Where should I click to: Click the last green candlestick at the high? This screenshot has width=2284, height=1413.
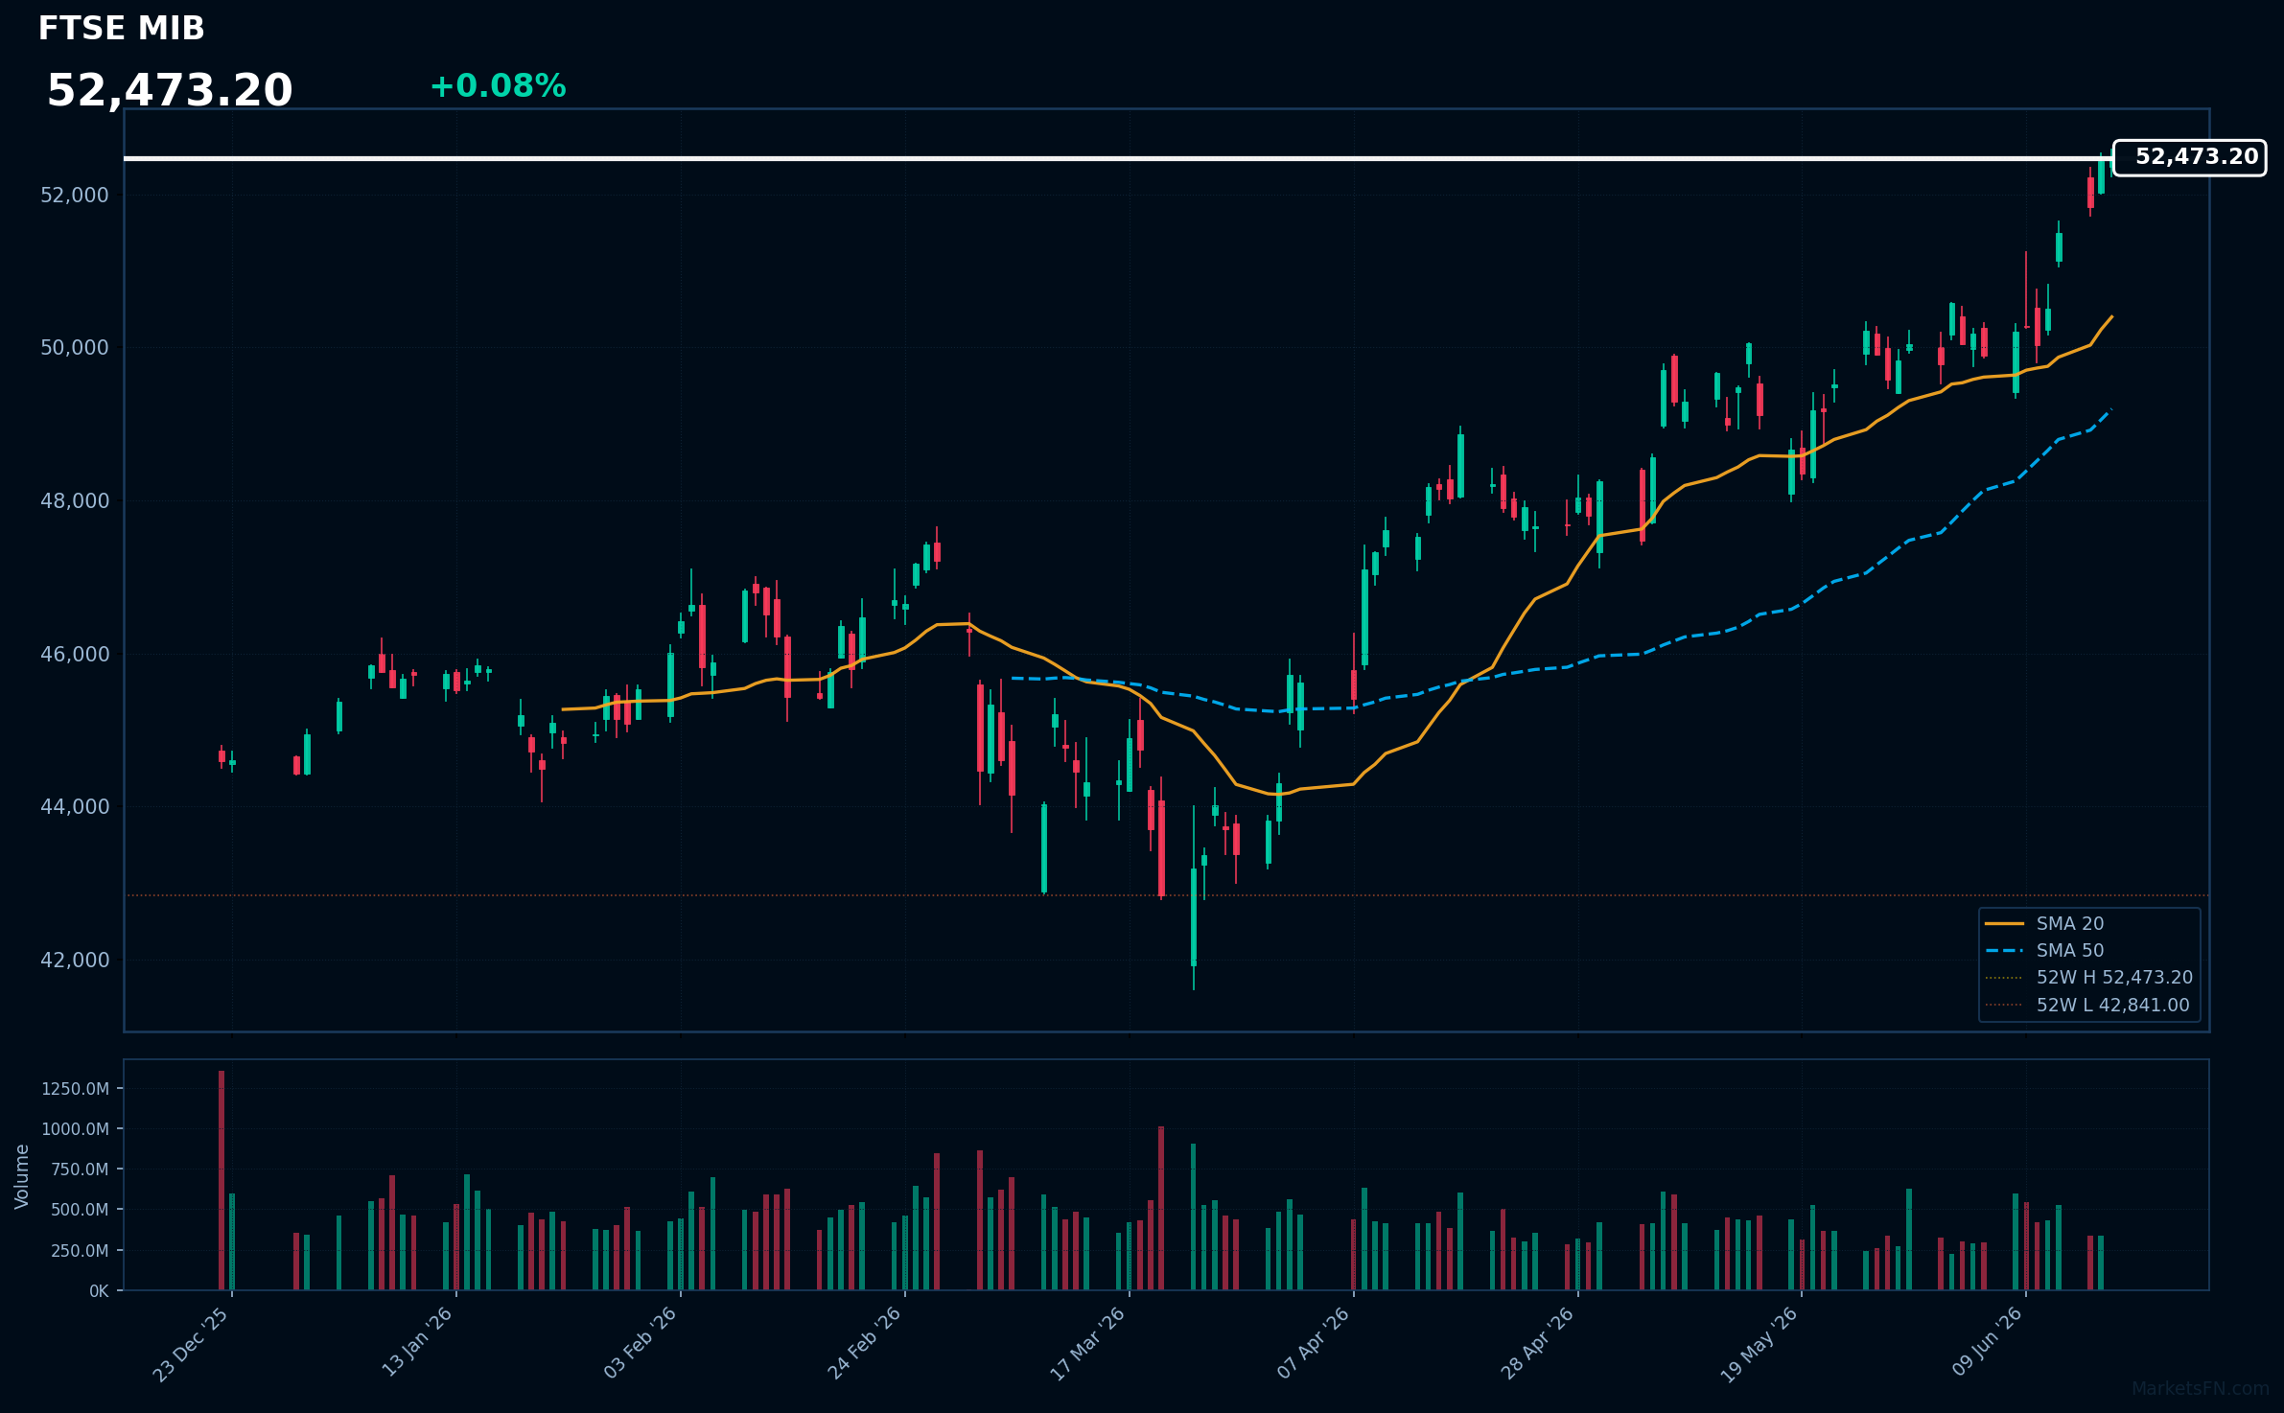tap(2101, 175)
